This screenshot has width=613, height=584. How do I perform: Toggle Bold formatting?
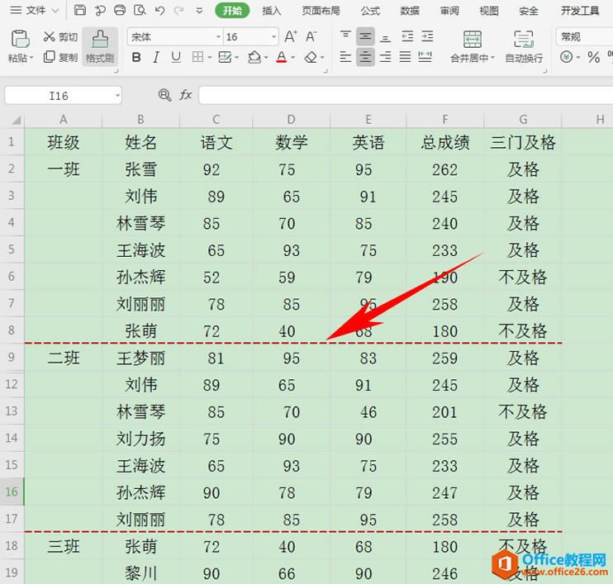coord(136,58)
